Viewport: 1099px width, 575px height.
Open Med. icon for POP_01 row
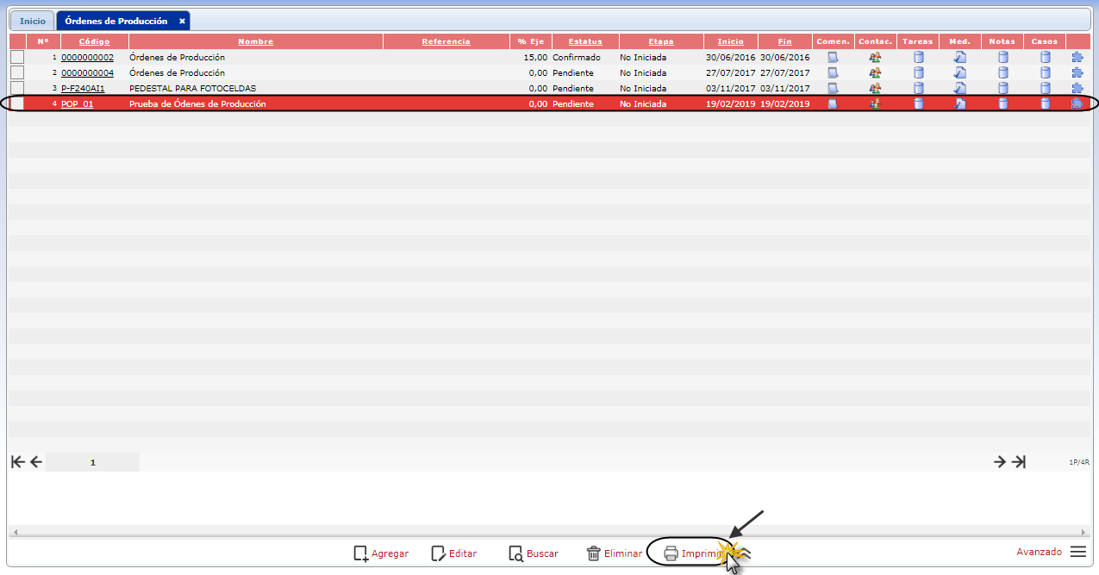tap(960, 103)
